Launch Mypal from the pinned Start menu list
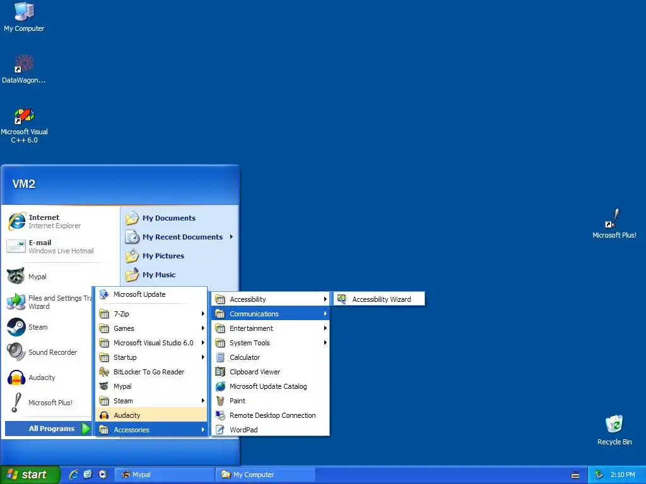 coord(49,277)
